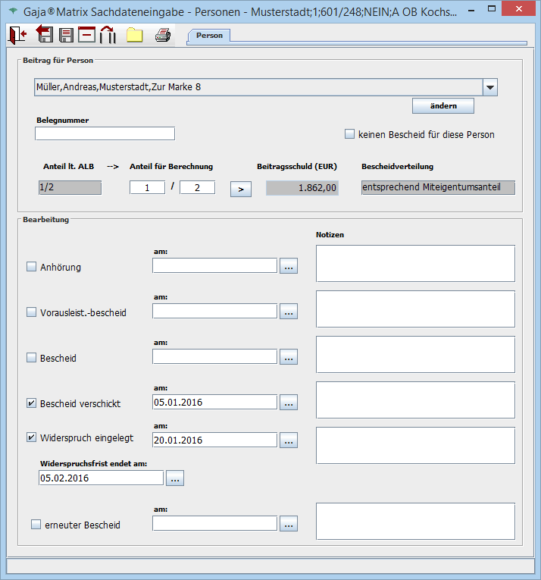Open date picker for Widerspruchsfrist endet am
Viewport: 541px width, 580px height.
click(x=174, y=478)
